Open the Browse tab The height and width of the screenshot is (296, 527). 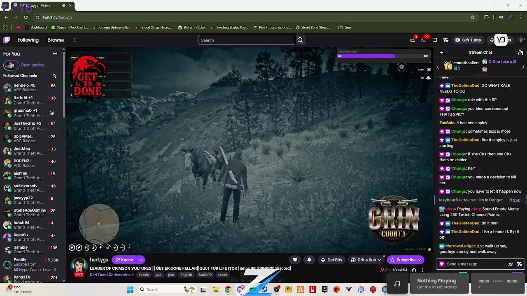[x=56, y=40]
